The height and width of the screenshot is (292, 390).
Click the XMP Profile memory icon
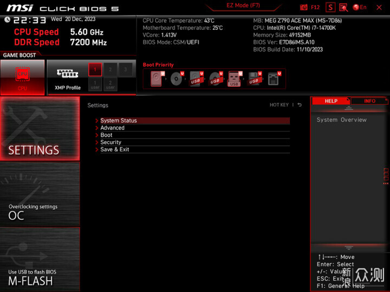(x=67, y=74)
